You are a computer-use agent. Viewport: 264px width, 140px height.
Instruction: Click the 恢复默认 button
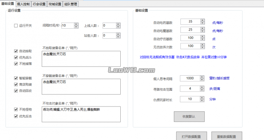pos(189,116)
